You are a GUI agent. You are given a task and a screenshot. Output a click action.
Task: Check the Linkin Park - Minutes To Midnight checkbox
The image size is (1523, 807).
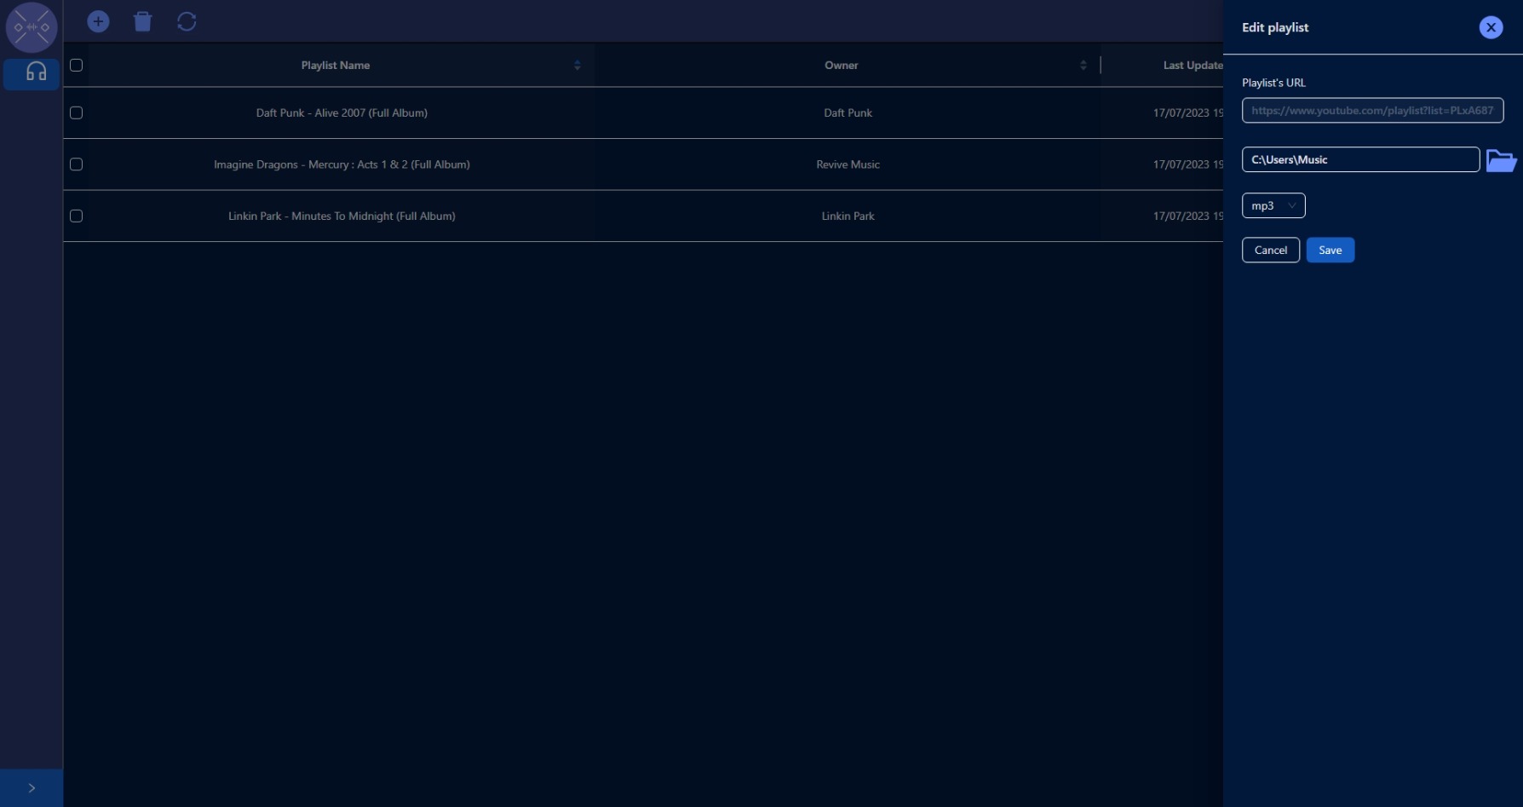pyautogui.click(x=76, y=216)
